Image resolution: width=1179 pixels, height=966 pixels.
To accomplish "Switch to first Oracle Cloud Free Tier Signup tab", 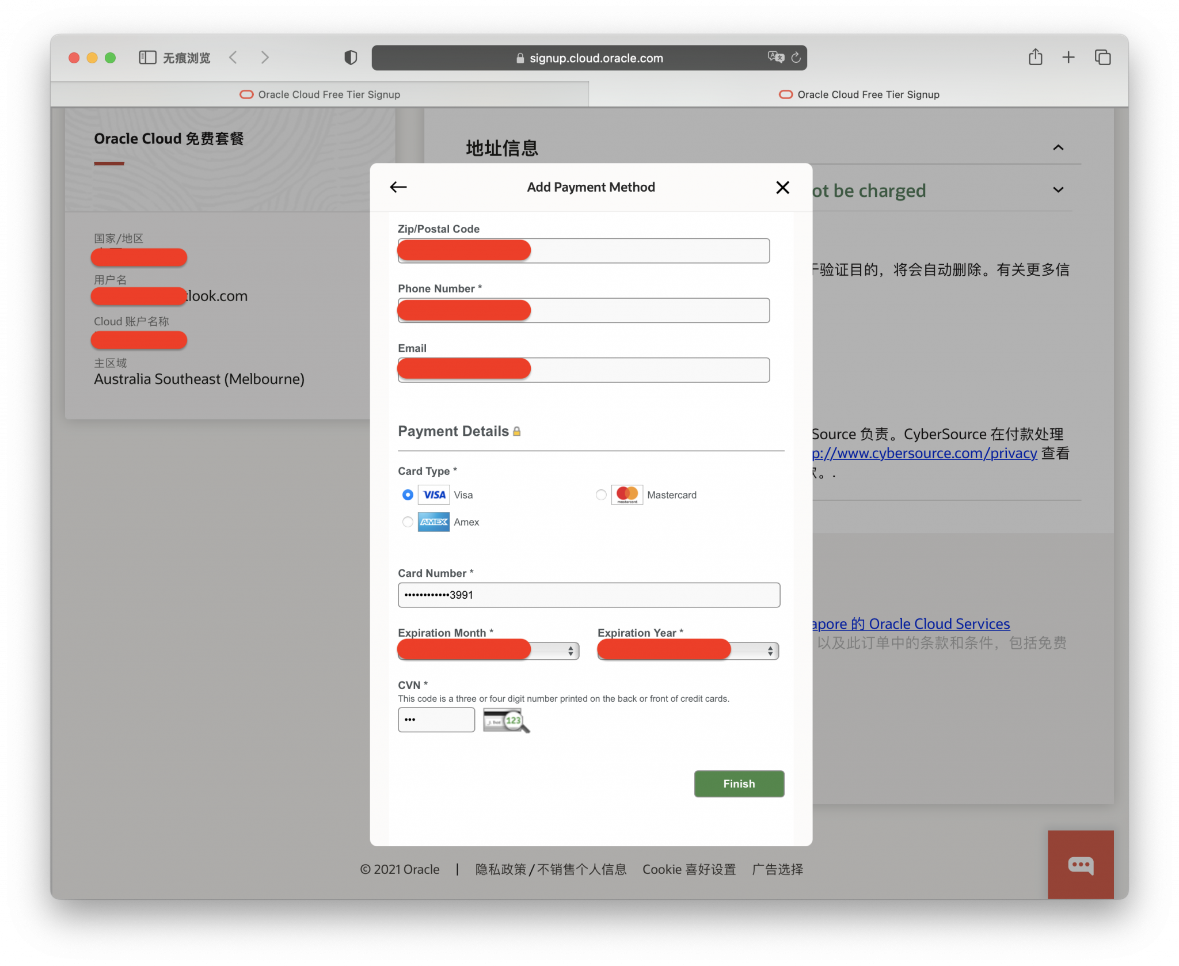I will [320, 94].
